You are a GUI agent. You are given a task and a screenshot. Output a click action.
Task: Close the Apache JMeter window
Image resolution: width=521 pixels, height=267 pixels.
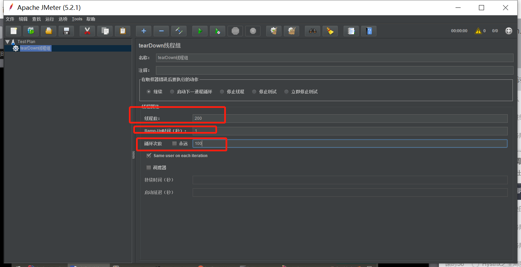coord(505,7)
